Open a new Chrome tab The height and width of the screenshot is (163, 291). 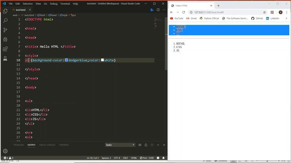click(218, 6)
